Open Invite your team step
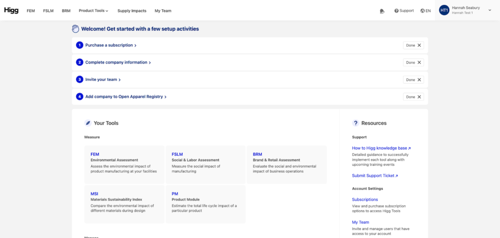500x238 pixels. (x=103, y=79)
